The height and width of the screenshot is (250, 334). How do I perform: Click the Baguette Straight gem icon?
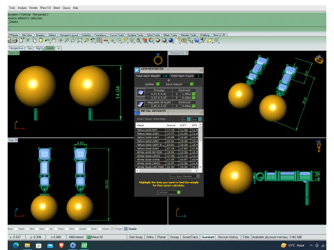[141, 104]
